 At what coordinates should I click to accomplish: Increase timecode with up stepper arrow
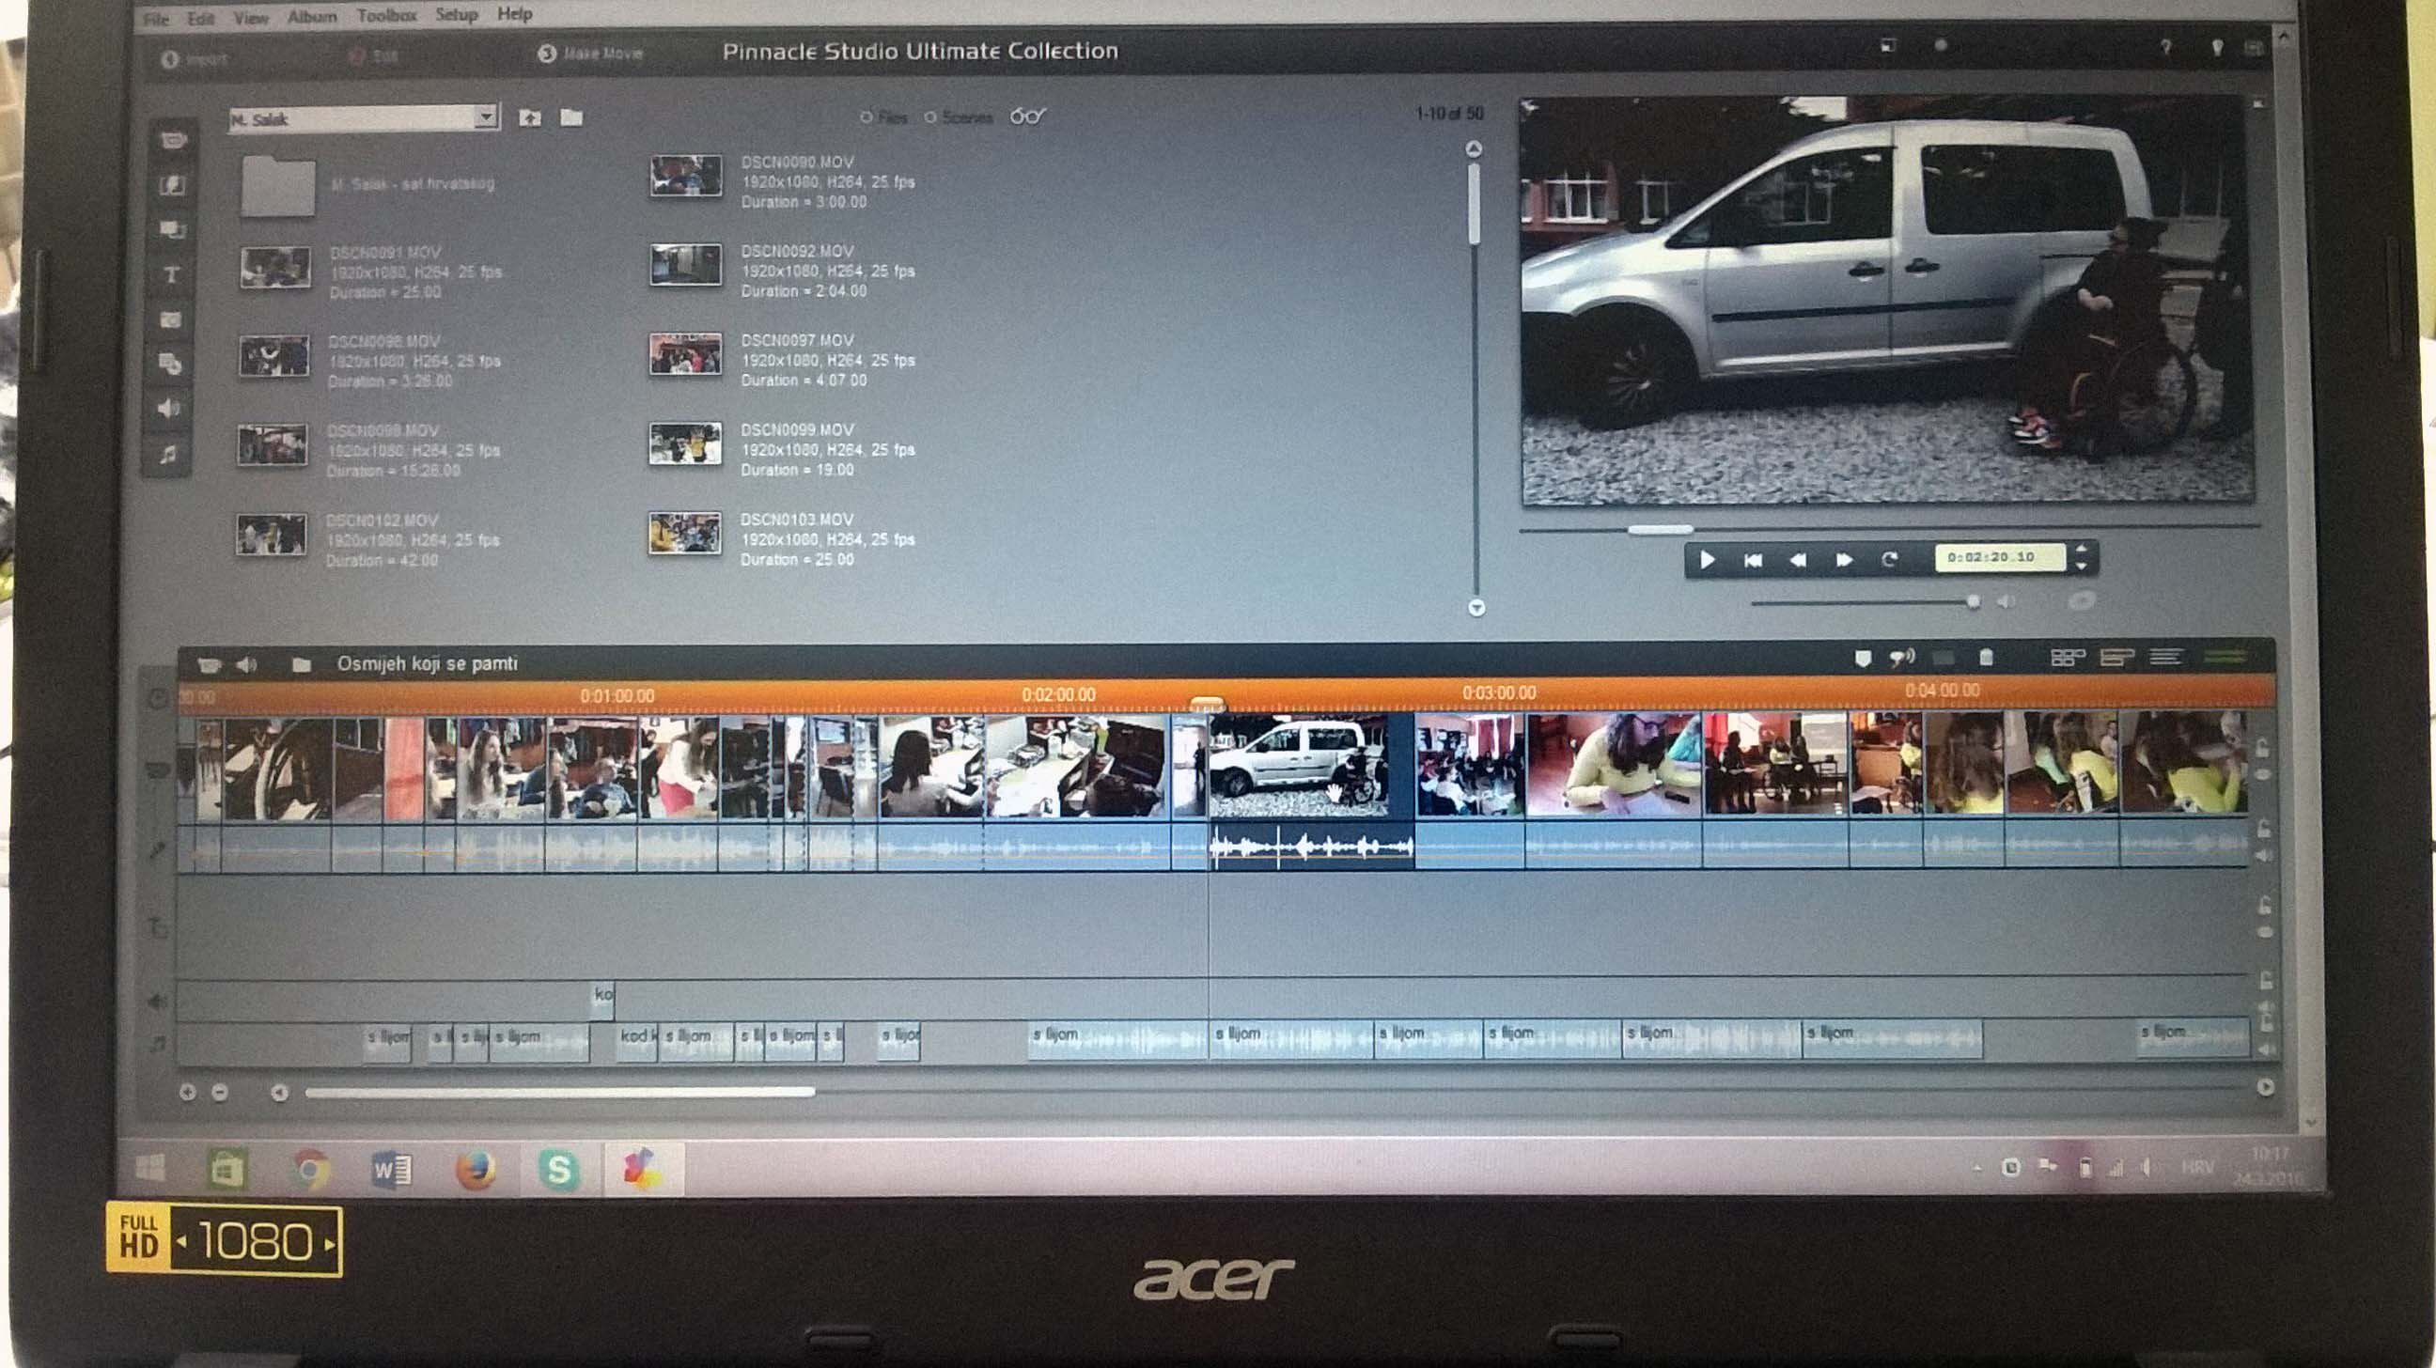tap(2082, 549)
